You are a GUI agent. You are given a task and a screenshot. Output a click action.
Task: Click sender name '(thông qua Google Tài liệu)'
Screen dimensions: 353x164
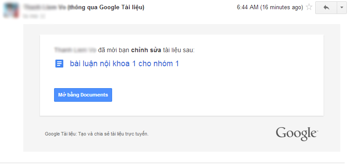pos(106,7)
